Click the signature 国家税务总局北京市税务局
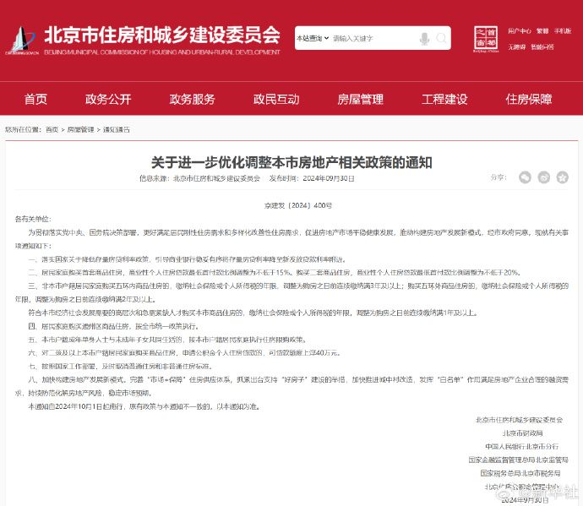Screen dimensions: 583x506 tap(520, 473)
